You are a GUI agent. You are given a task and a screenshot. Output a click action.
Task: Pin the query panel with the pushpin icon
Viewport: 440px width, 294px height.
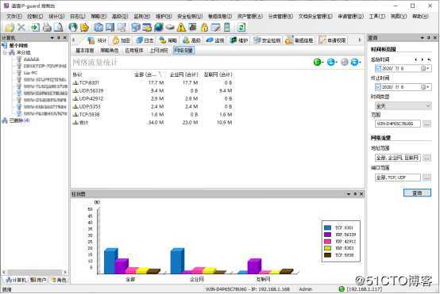tap(429, 37)
